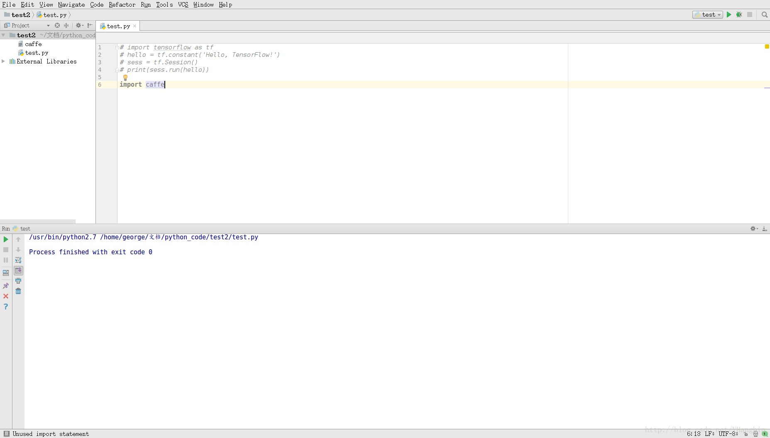Expand the External Libraries node
Viewport: 770px width, 438px height.
(3, 61)
